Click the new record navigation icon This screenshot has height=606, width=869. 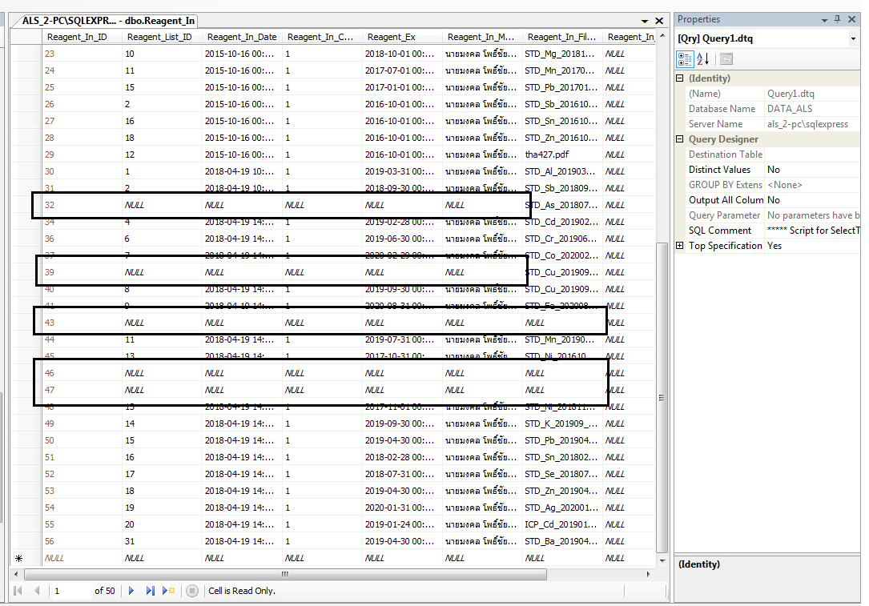click(168, 591)
